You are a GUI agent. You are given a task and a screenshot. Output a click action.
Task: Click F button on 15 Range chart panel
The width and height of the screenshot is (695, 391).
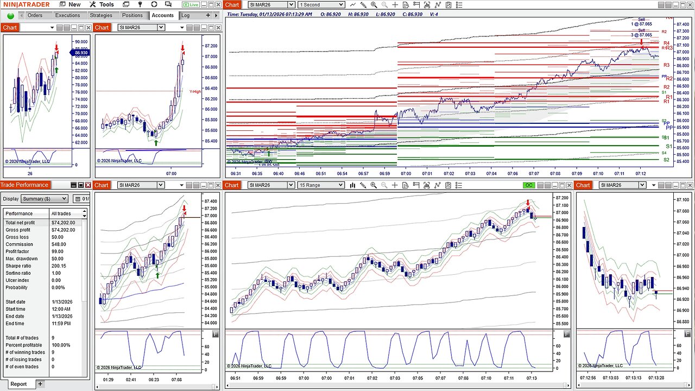click(567, 333)
